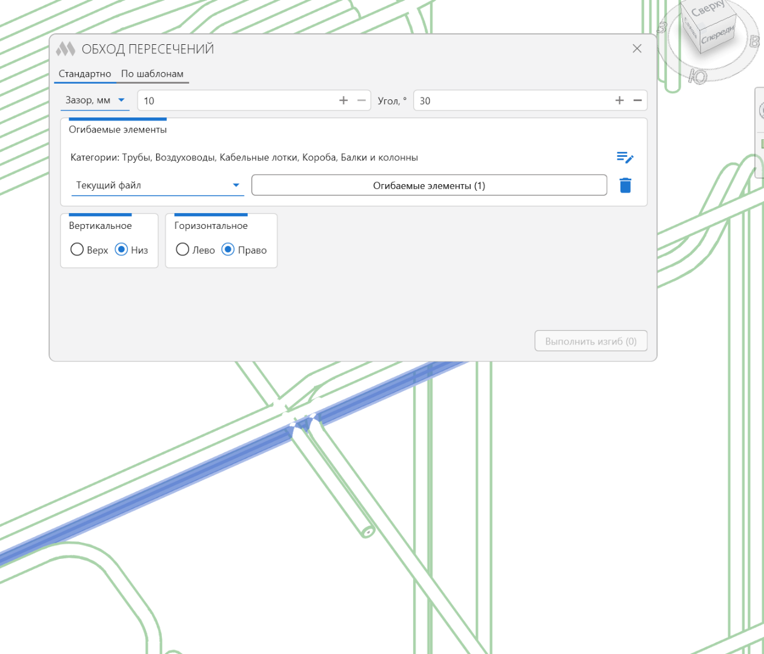764x654 pixels.
Task: Click the blue trash delete icon
Action: coord(625,185)
